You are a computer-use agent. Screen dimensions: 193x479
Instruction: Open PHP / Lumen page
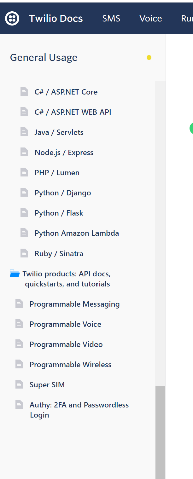coord(57,173)
